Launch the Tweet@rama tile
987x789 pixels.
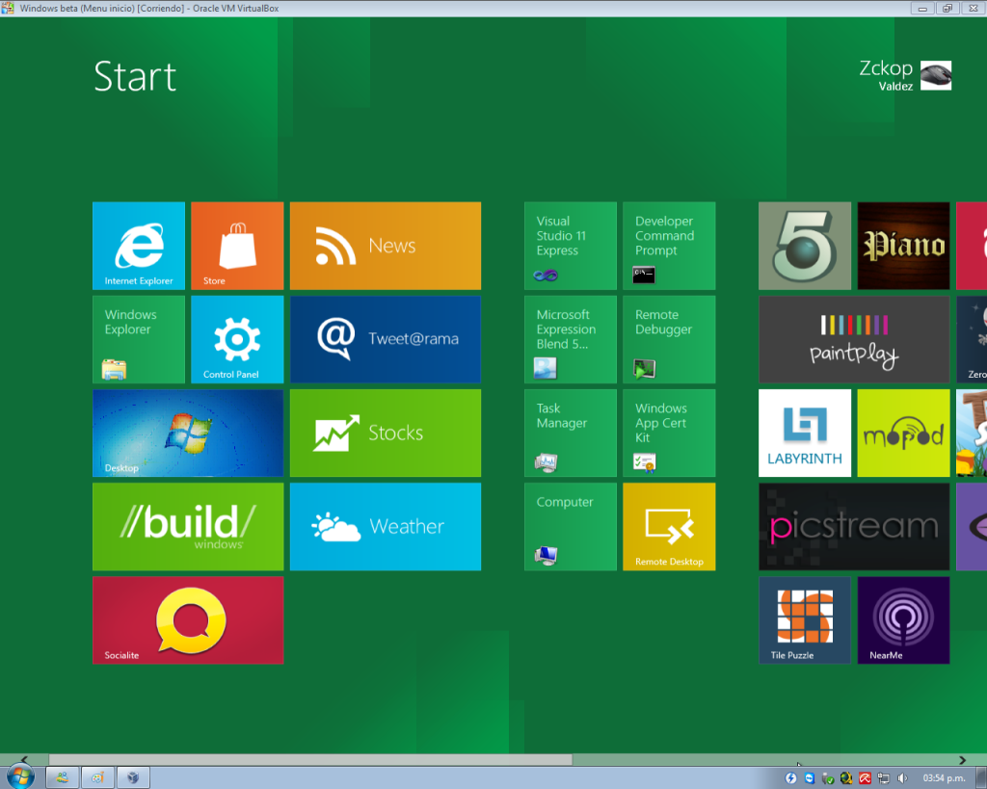click(386, 339)
